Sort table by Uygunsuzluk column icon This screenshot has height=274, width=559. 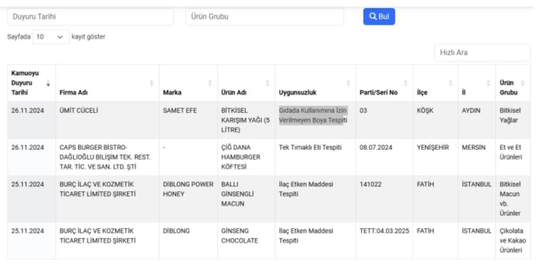click(x=348, y=83)
